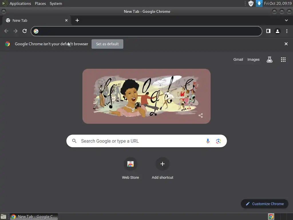Dismiss the default browser infobar

(286, 44)
